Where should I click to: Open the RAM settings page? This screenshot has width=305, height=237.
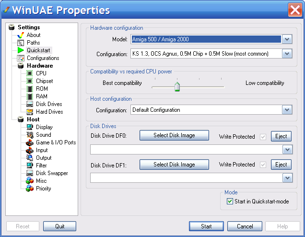pyautogui.click(x=42, y=96)
